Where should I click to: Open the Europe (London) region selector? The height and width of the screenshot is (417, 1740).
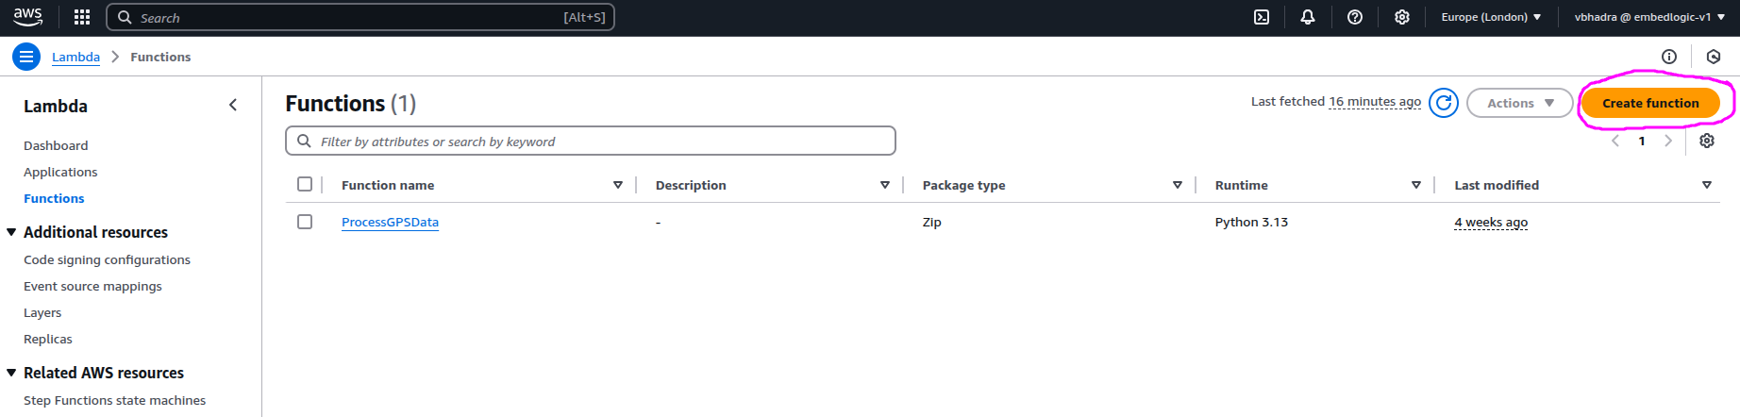pyautogui.click(x=1491, y=17)
